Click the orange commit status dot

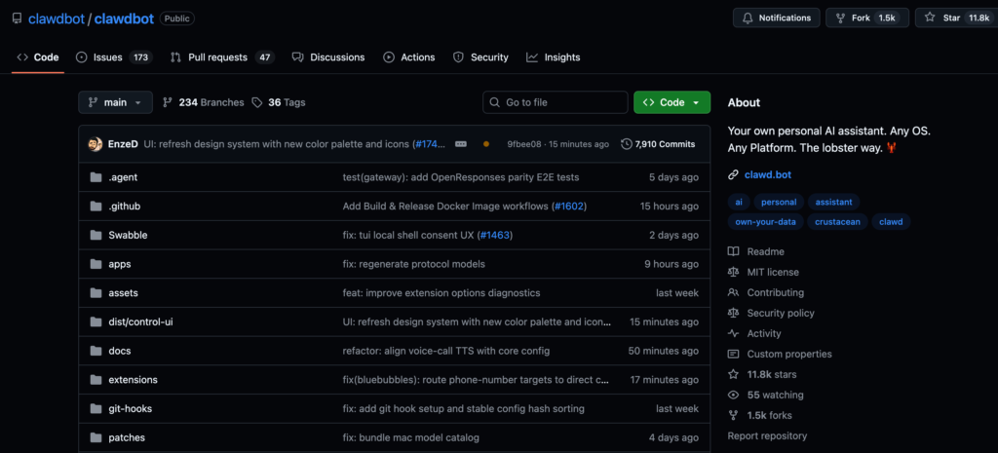(x=486, y=144)
